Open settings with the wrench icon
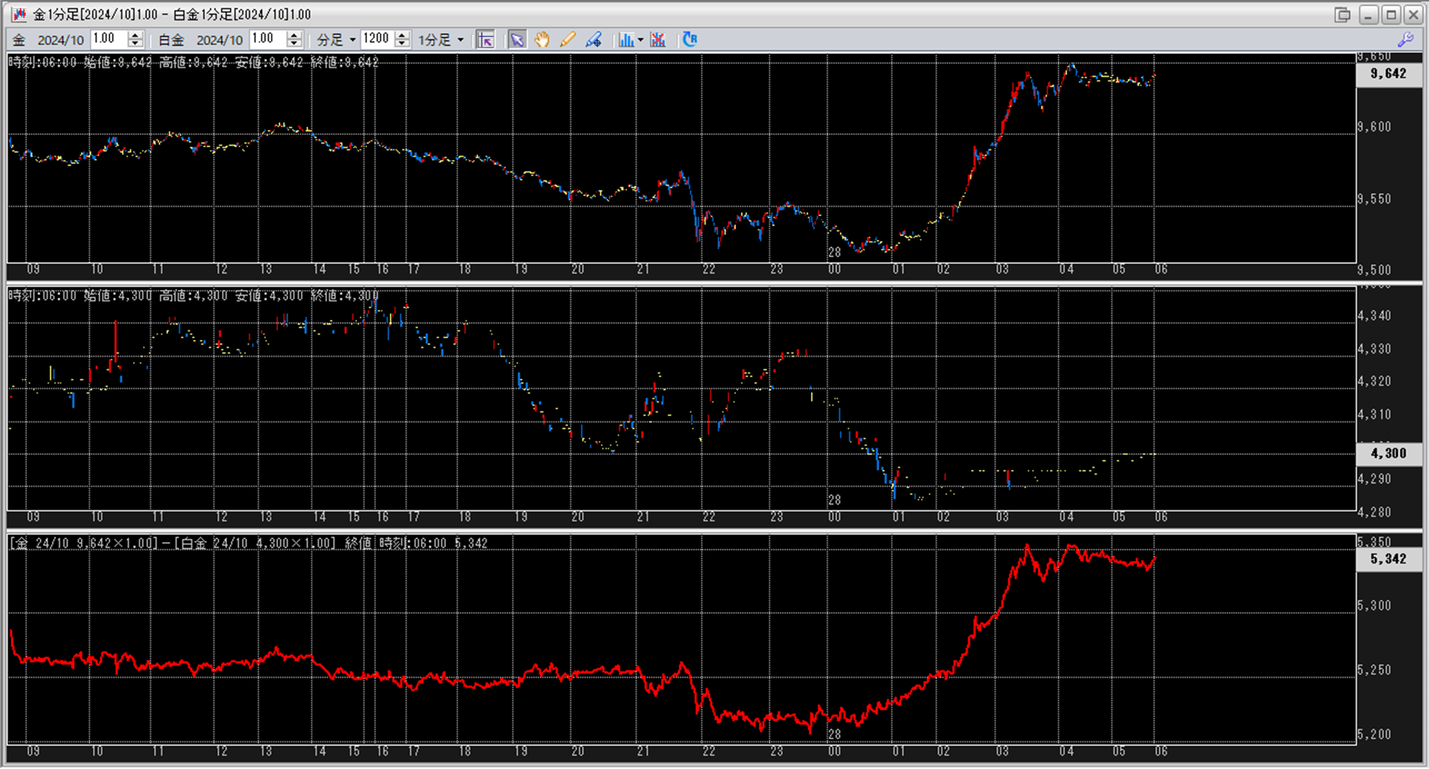 (x=1406, y=40)
